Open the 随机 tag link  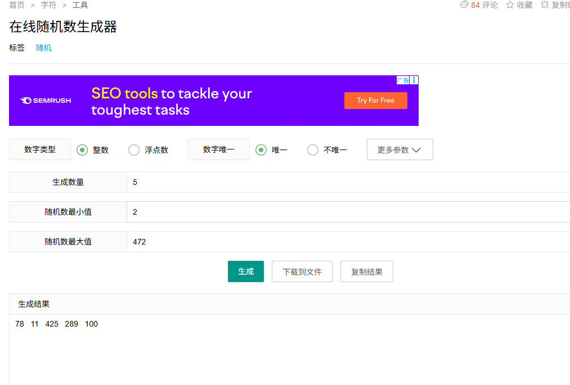[x=43, y=48]
